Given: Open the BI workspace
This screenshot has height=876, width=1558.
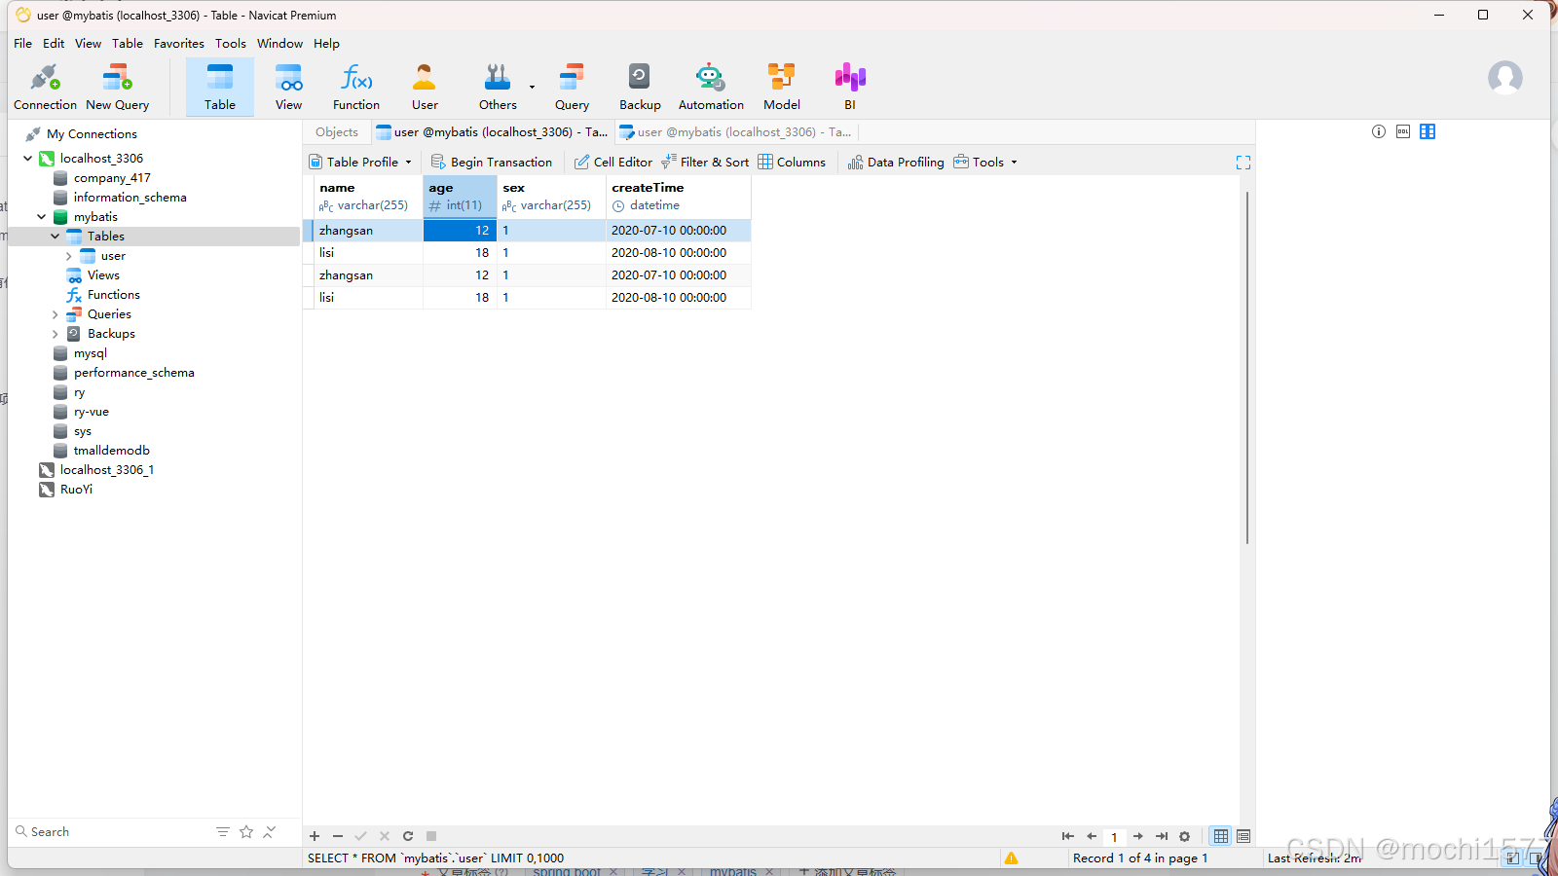Looking at the screenshot, I should [849, 86].
